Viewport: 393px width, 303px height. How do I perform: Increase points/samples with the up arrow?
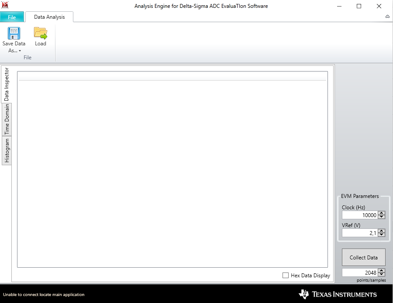[x=382, y=270]
